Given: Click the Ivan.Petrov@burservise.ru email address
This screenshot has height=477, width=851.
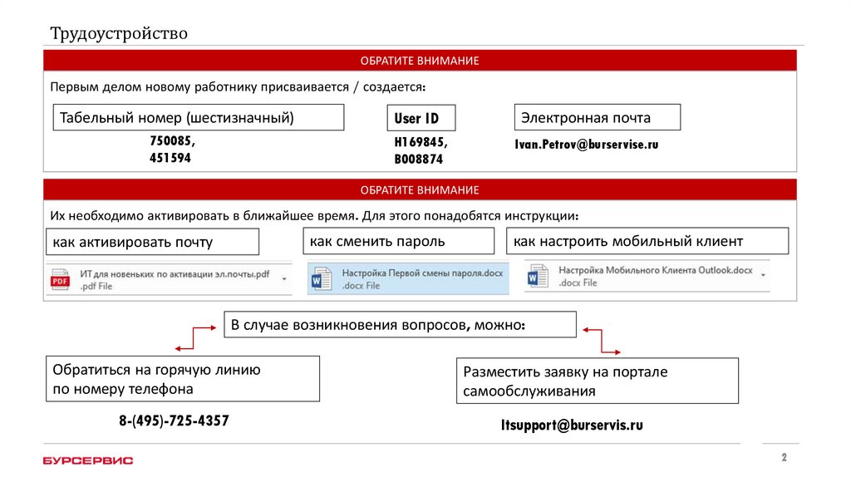Looking at the screenshot, I should tap(587, 145).
